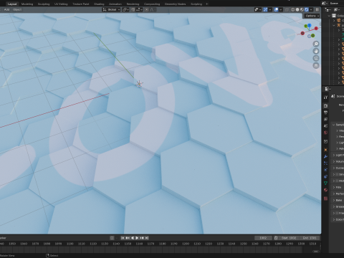
Task: Expand the Bake panel
Action: pos(338,200)
